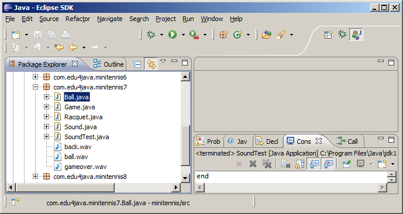Switch to the Call hierarchy tab
The image size is (403, 214).
[347, 141]
